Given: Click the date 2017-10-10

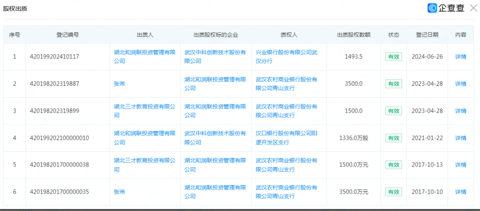Looking at the screenshot, I should [x=427, y=192].
